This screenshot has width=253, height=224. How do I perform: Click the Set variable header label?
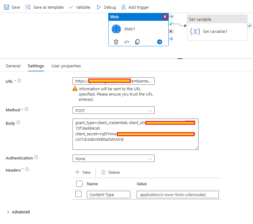pos(200,19)
